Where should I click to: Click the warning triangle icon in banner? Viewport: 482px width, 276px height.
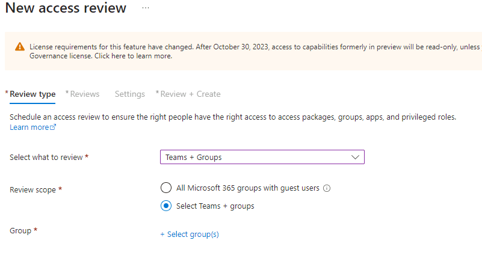point(20,46)
